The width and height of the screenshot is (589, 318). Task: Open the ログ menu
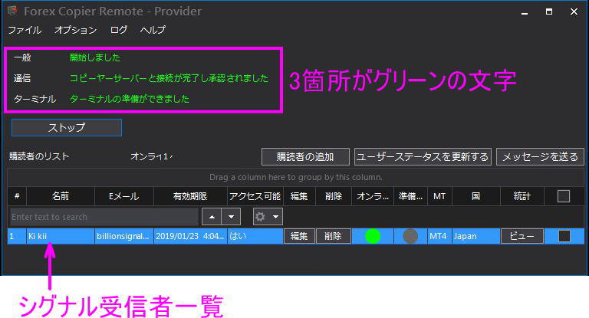point(119,30)
